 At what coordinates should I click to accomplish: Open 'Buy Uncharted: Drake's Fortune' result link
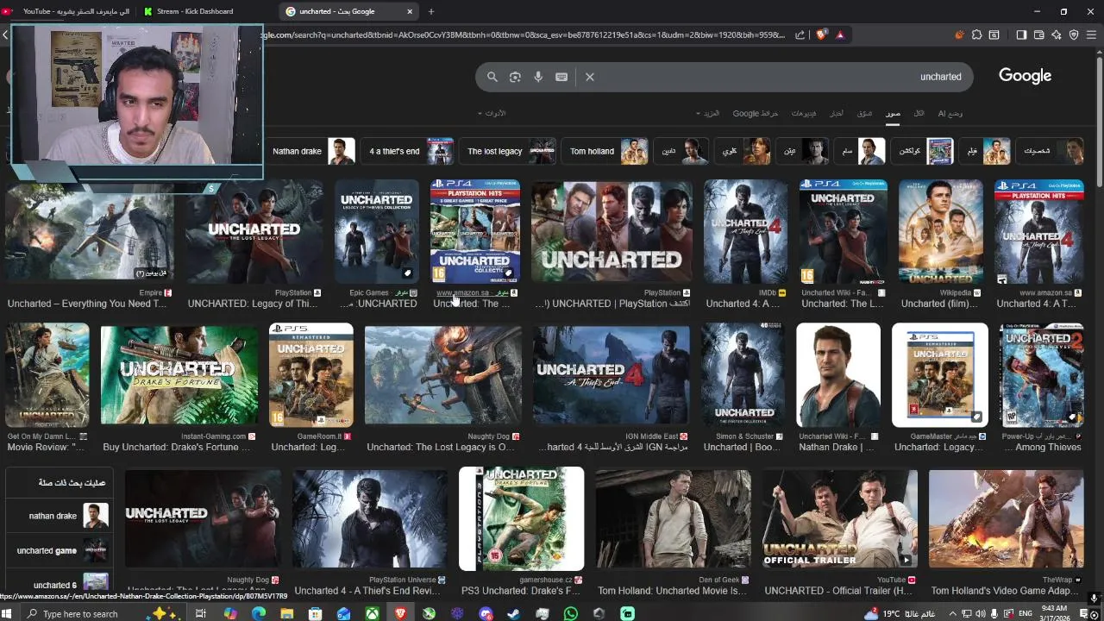coord(176,447)
